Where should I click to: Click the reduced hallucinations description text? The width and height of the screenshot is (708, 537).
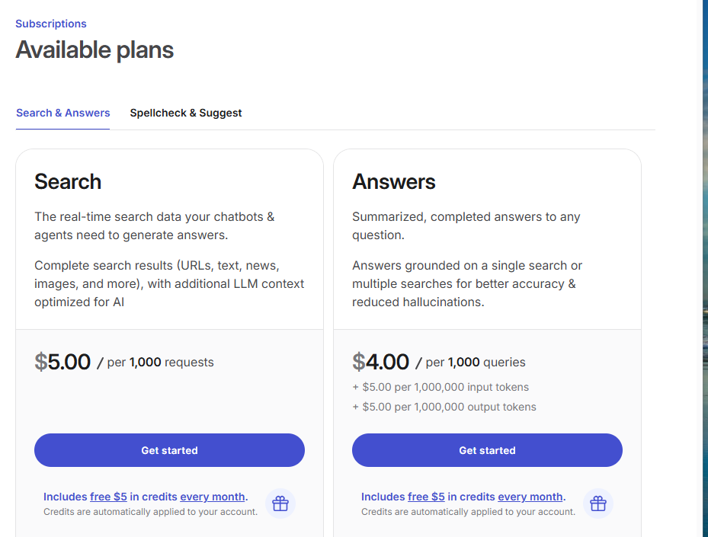[x=418, y=302]
